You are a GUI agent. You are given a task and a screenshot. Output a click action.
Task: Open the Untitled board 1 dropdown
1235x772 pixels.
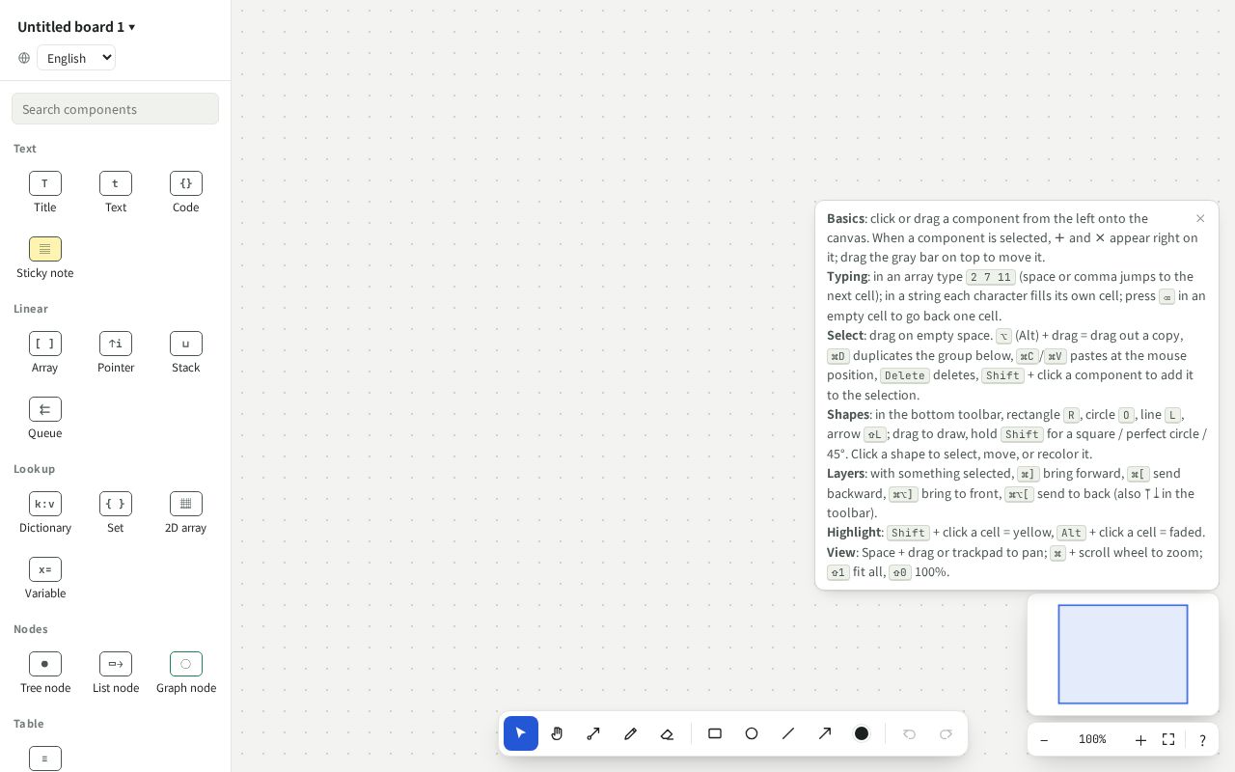[77, 27]
